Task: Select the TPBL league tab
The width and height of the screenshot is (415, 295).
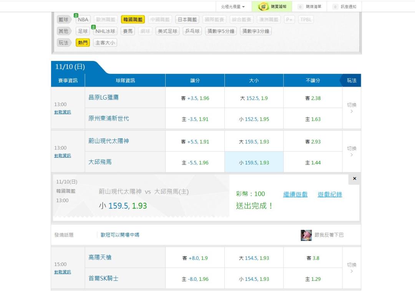Action: coord(306,20)
